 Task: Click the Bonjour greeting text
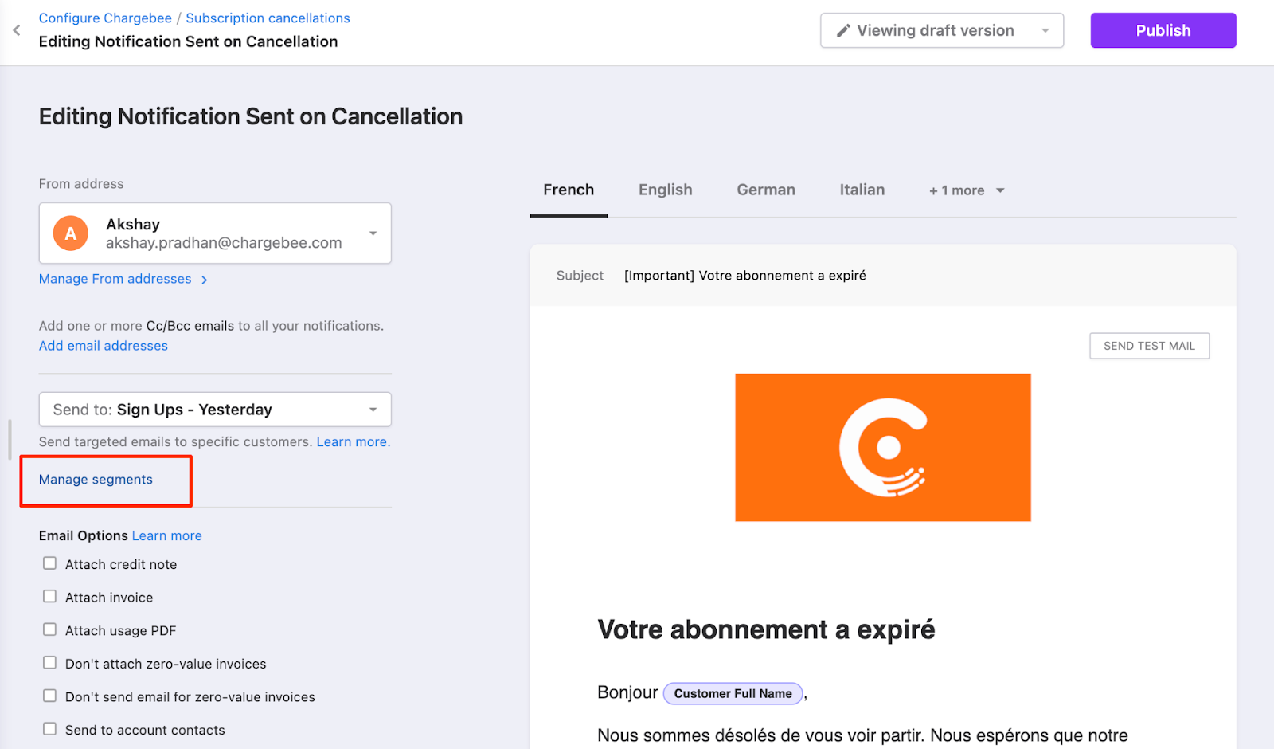627,692
